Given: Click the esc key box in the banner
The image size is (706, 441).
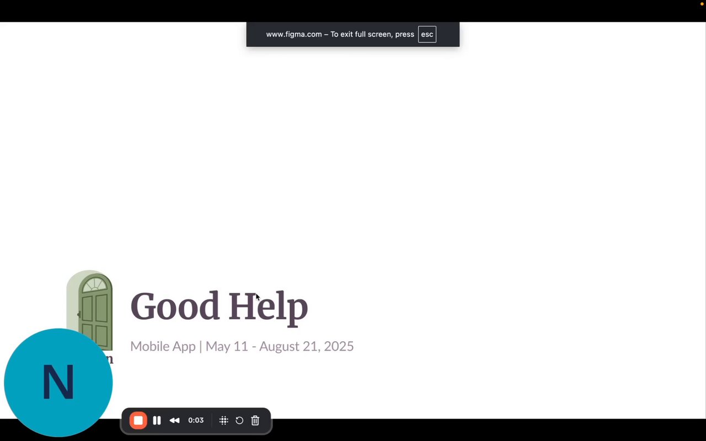Looking at the screenshot, I should 427,34.
